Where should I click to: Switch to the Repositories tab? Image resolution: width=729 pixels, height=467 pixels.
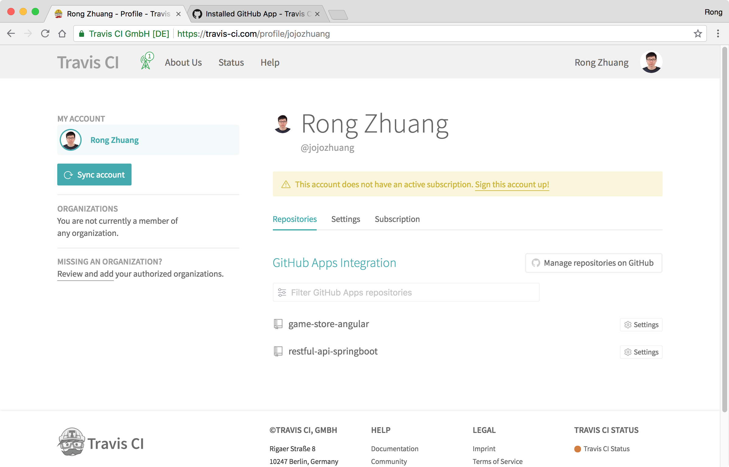pyautogui.click(x=294, y=219)
